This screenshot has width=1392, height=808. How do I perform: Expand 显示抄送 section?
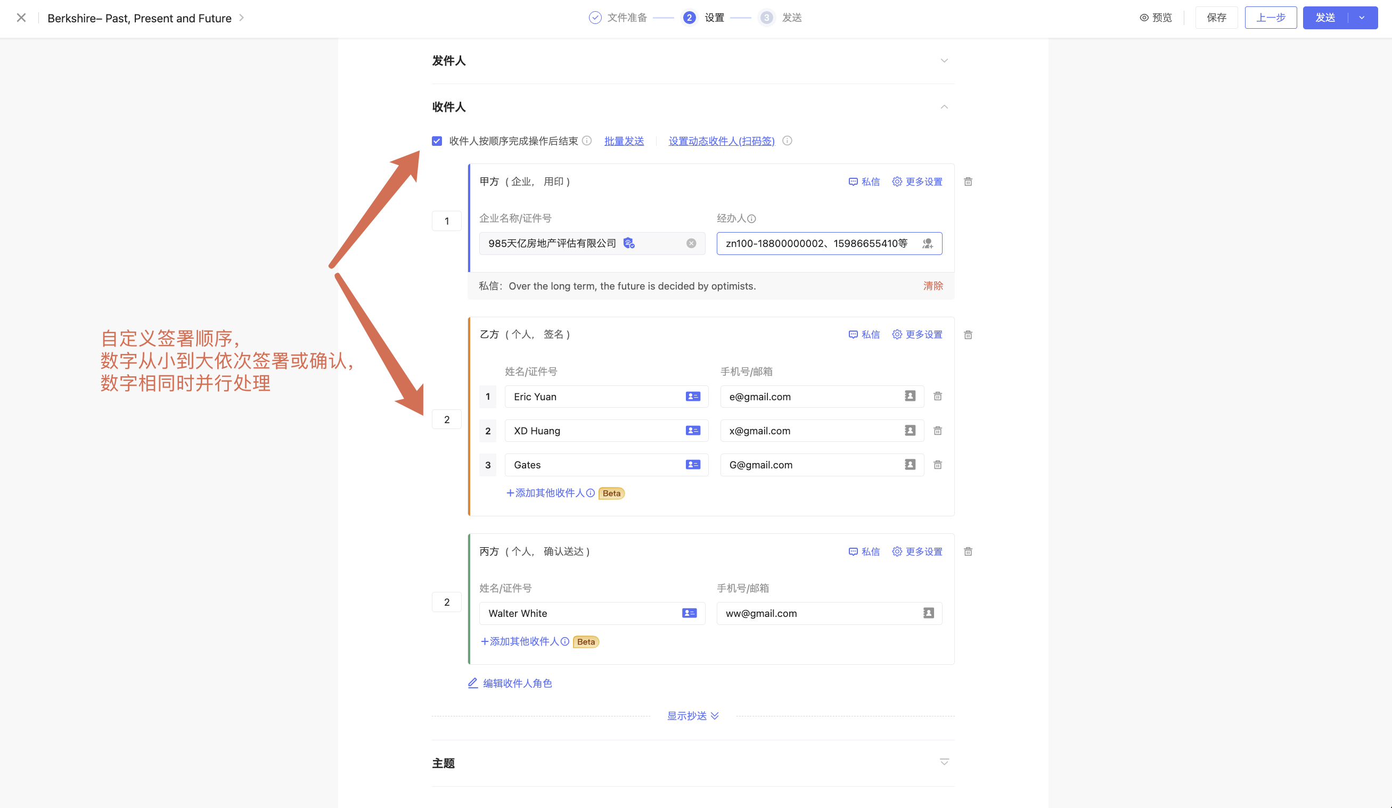693,716
